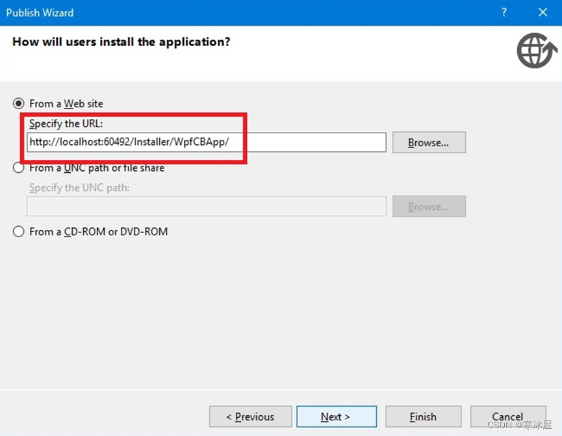Viewport: 562px width, 436px height.
Task: Click the Cancel button
Action: (x=507, y=417)
